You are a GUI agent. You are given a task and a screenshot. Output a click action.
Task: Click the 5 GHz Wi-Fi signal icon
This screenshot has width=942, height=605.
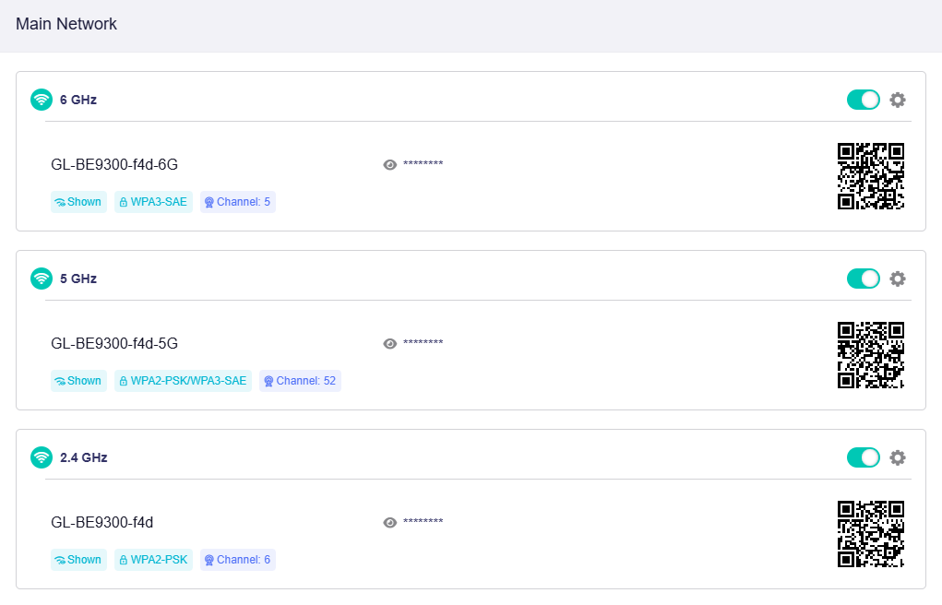42,279
